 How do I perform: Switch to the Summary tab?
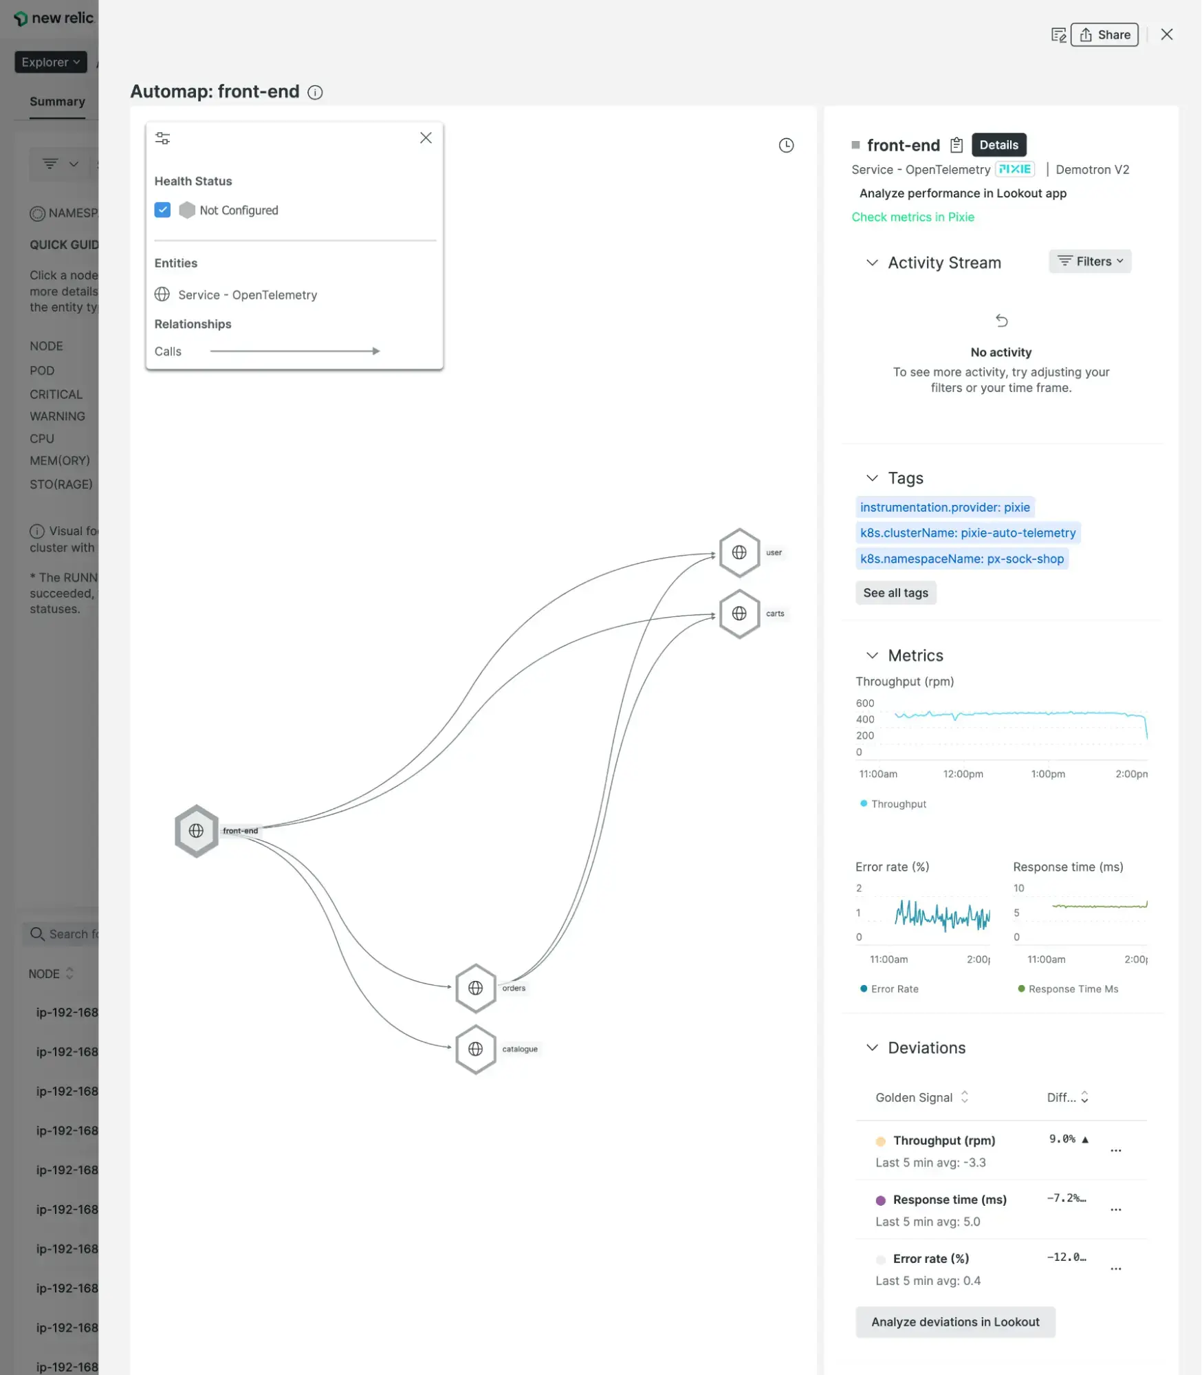(57, 101)
